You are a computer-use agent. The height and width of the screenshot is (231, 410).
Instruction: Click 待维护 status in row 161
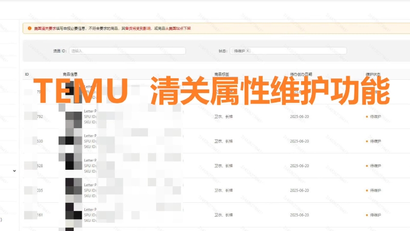(x=374, y=215)
